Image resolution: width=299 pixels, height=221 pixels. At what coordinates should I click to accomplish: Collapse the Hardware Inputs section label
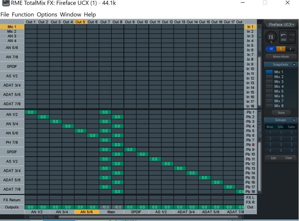coord(260,40)
